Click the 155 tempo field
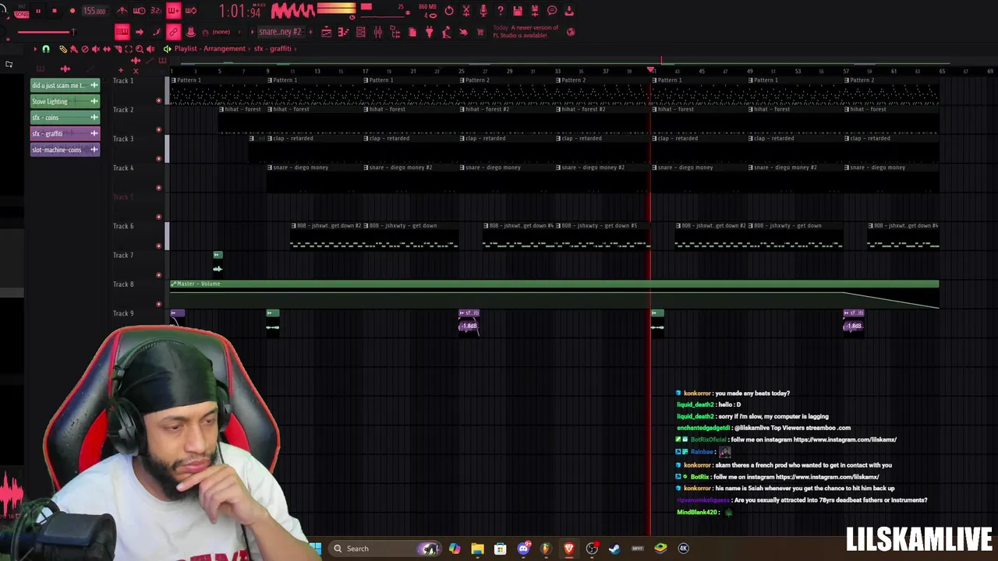 [x=95, y=11]
